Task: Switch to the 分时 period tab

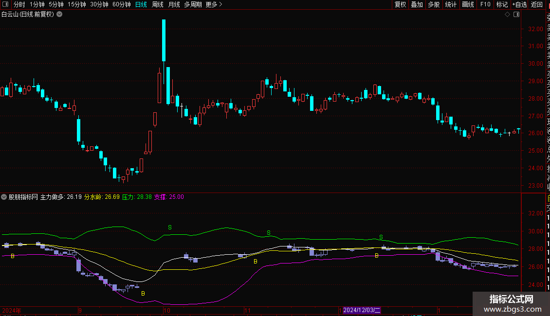Action: click(x=19, y=4)
